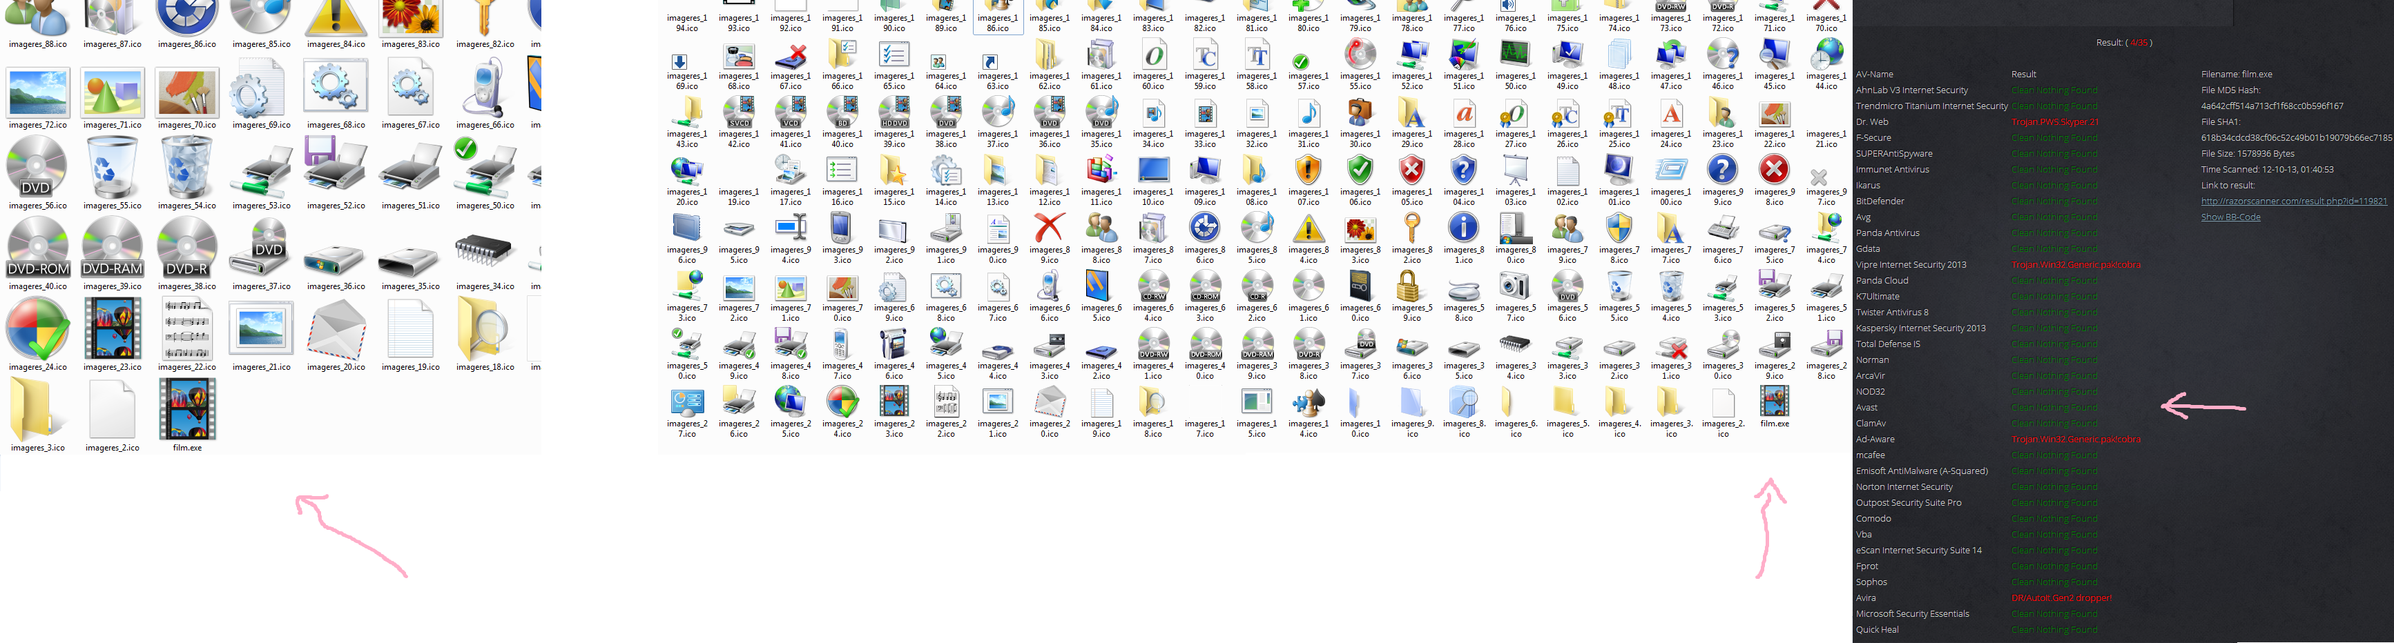Open the razorscanner.com result link
2394x643 pixels.
click(x=2294, y=201)
